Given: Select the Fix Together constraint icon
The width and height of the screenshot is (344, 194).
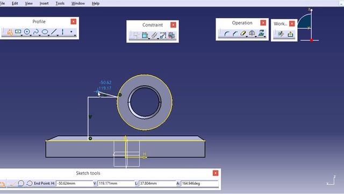Looking at the screenshot, I should (x=154, y=36).
